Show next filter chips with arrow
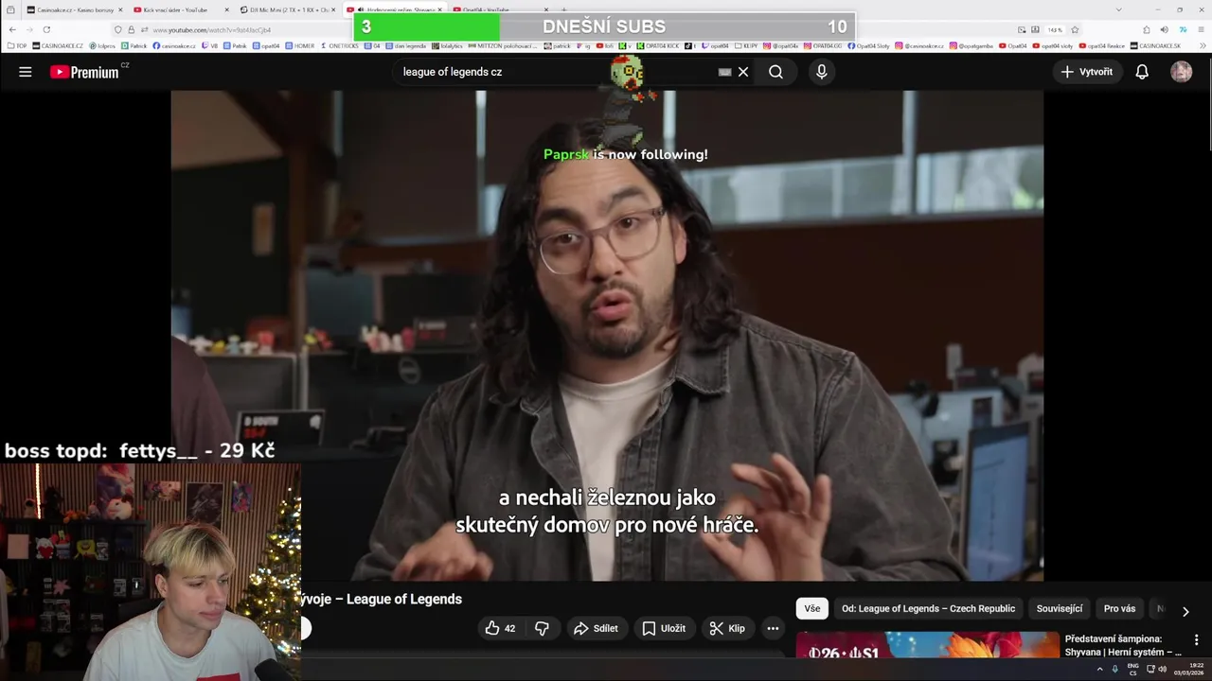Image resolution: width=1212 pixels, height=681 pixels. 1185,611
